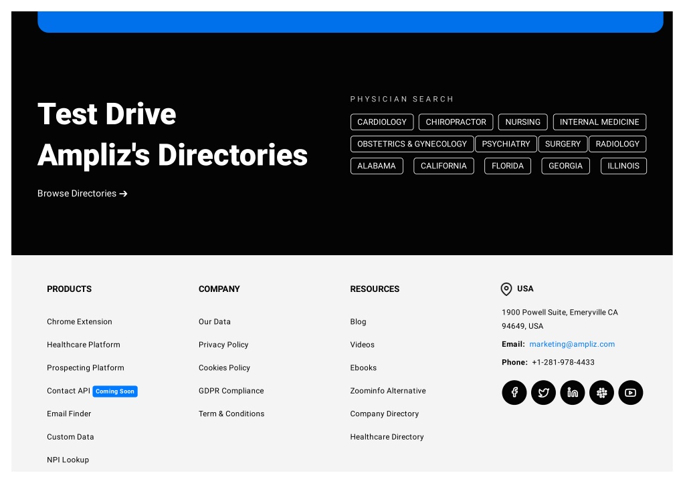Viewport: 685px width, 483px height.
Task: Click the USA location pin icon
Action: click(506, 289)
